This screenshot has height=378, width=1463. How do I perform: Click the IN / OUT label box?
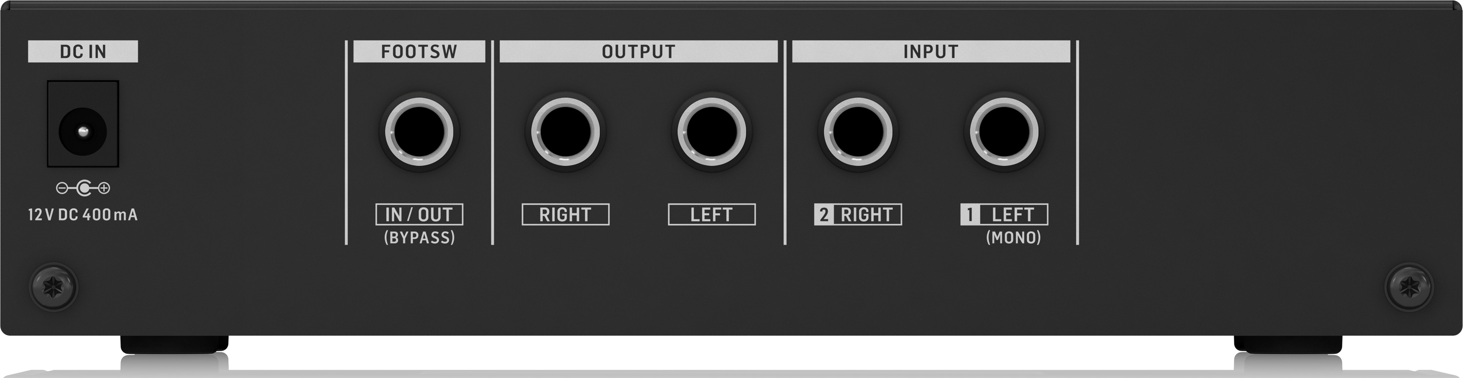(x=419, y=215)
